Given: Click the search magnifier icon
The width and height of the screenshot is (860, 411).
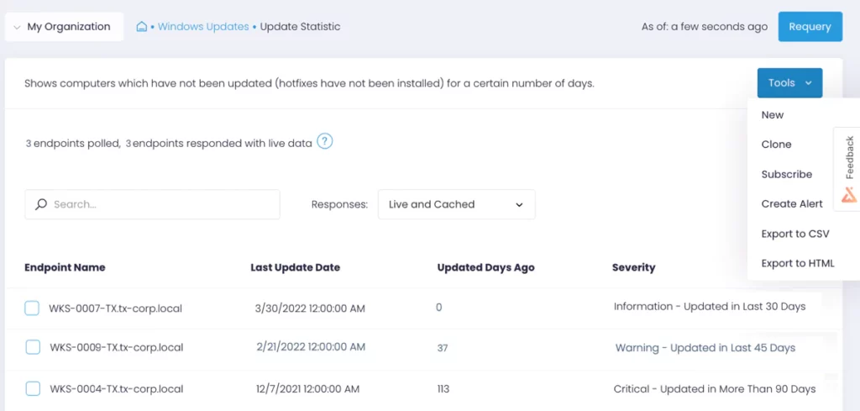Looking at the screenshot, I should pos(41,204).
